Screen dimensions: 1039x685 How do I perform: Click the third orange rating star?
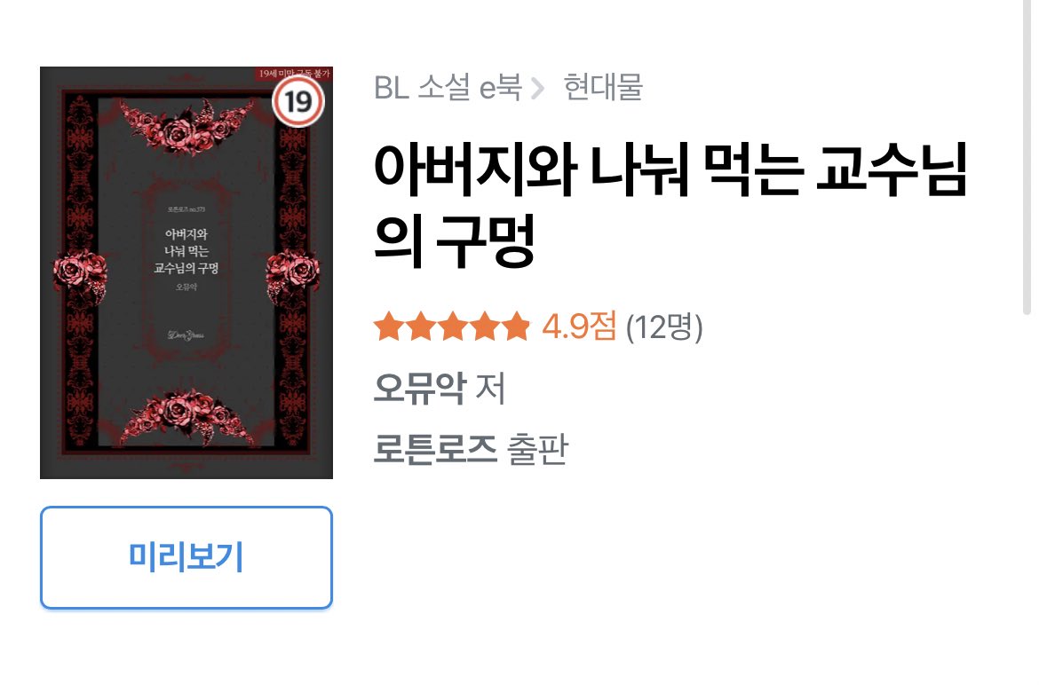click(x=453, y=327)
